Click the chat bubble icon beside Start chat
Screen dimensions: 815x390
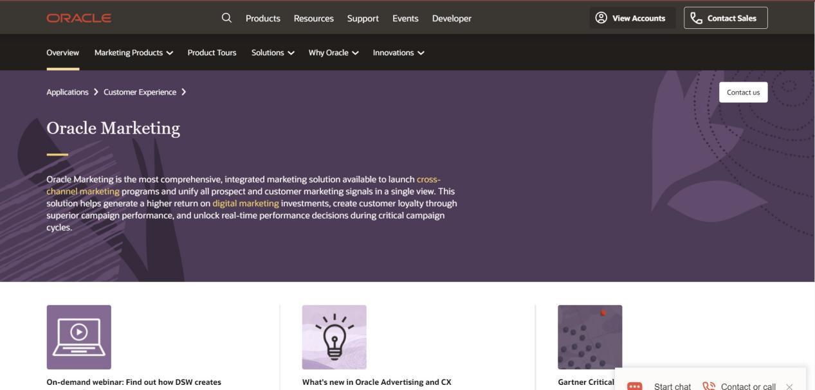tap(634, 386)
